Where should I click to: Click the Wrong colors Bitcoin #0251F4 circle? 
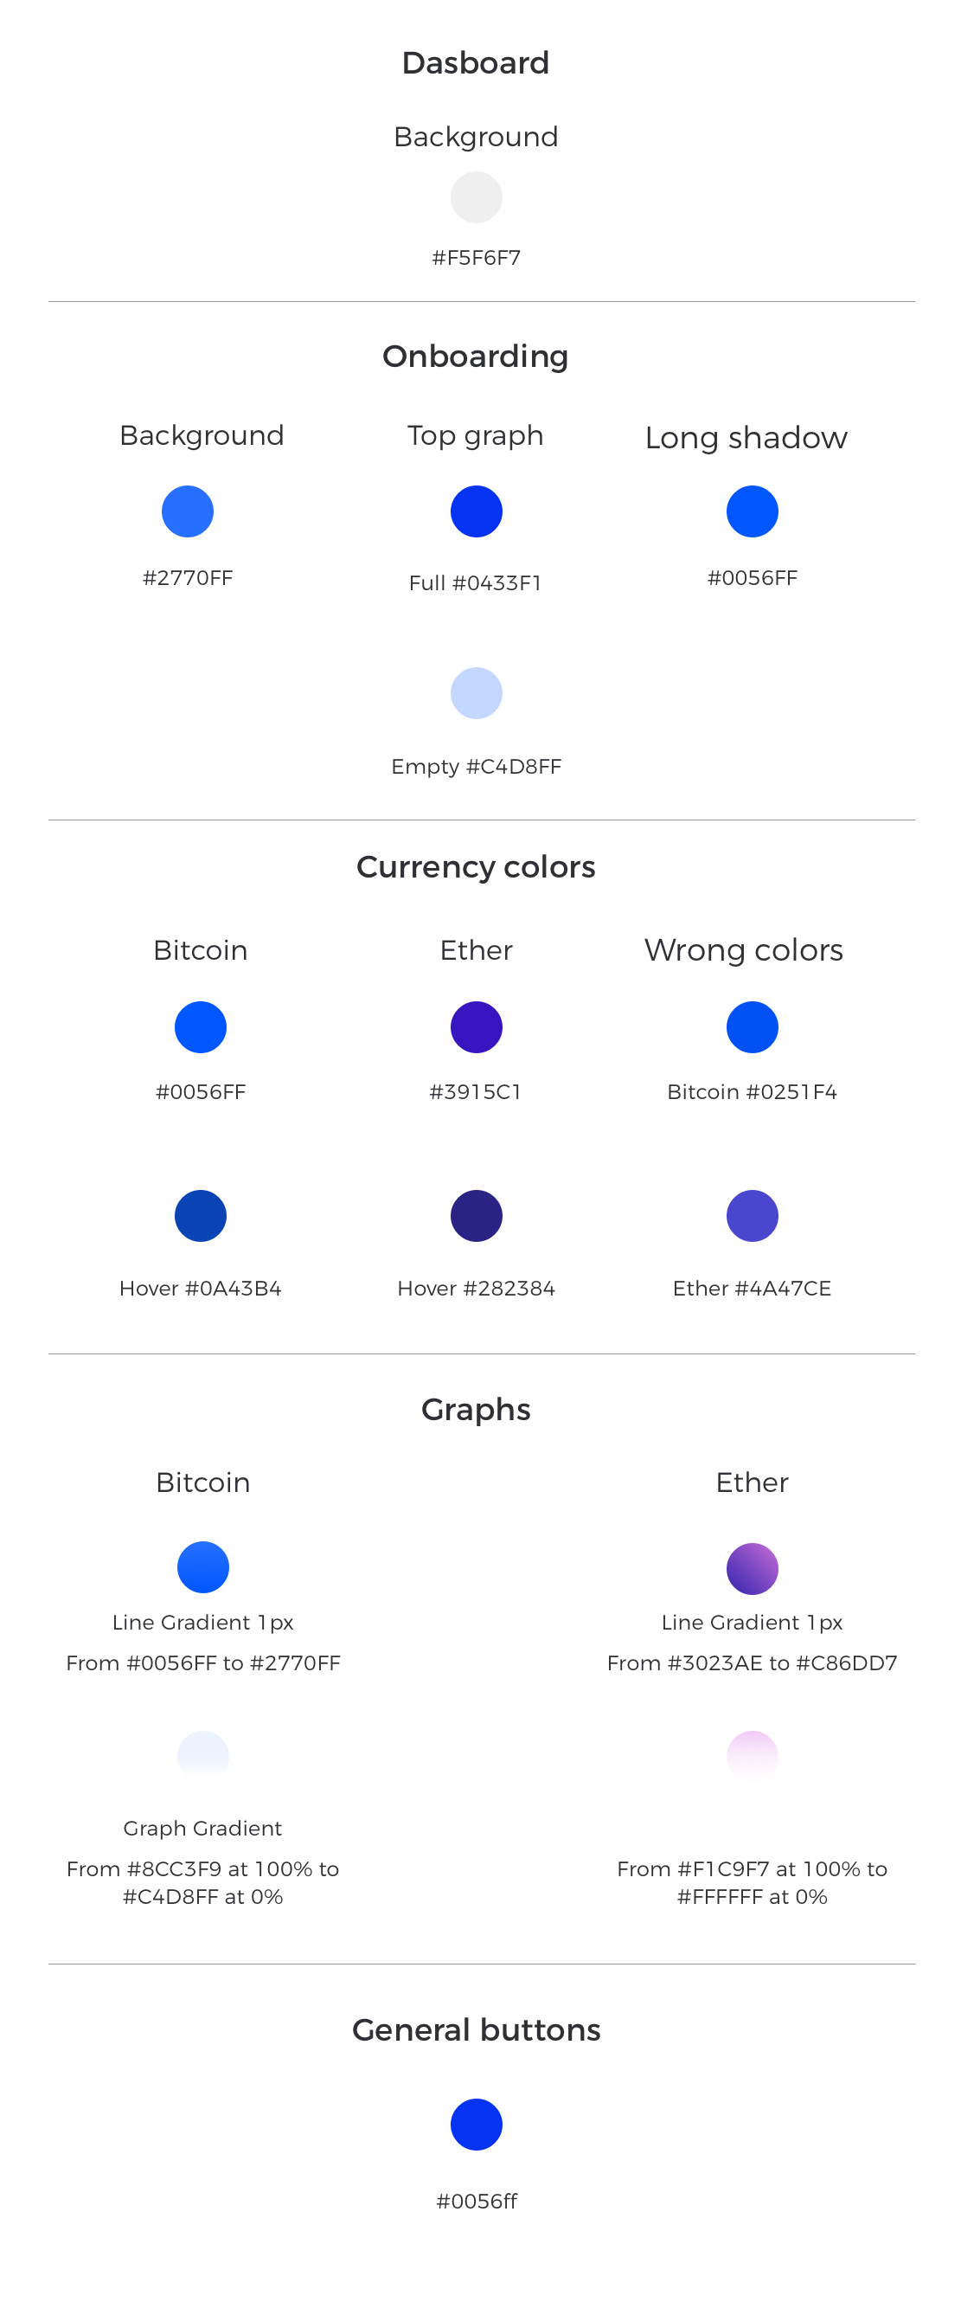[x=752, y=1026]
